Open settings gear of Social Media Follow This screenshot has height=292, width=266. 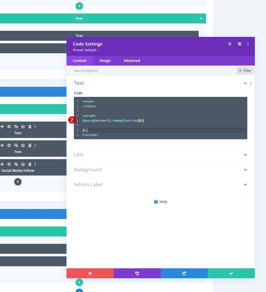(9, 164)
